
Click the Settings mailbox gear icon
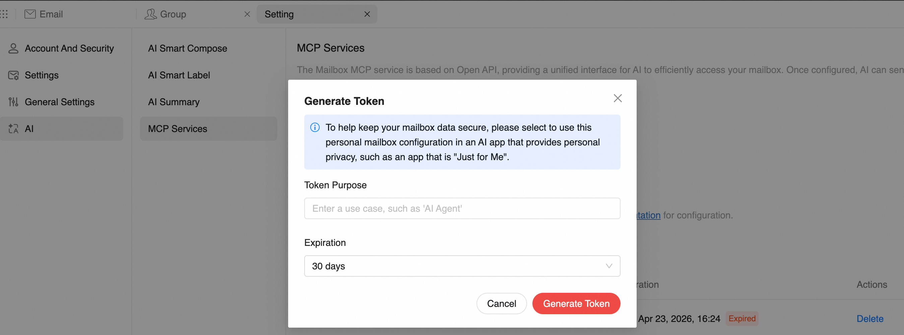click(13, 75)
